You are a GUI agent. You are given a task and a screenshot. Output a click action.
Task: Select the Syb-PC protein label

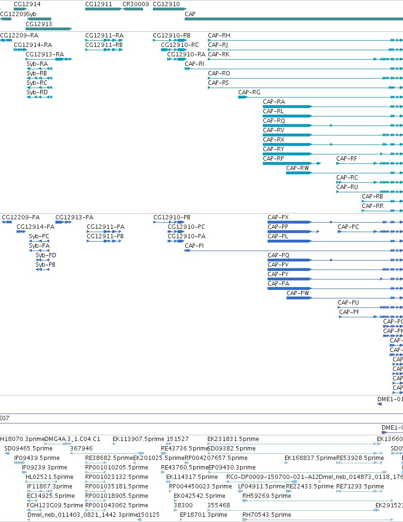(39, 236)
